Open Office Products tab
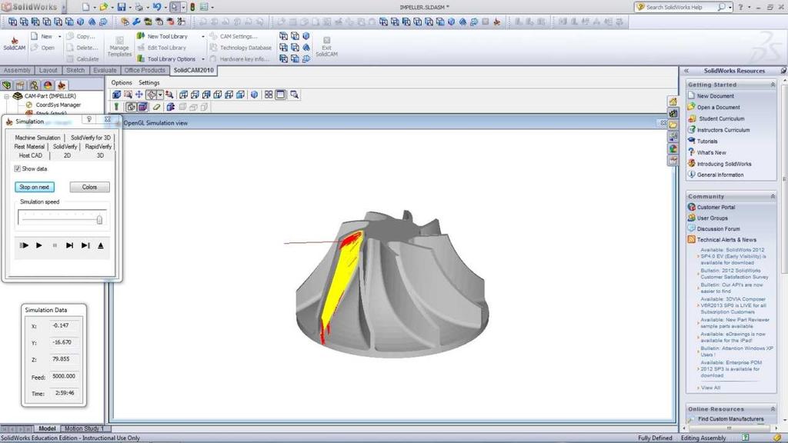788x443 pixels. [x=145, y=70]
